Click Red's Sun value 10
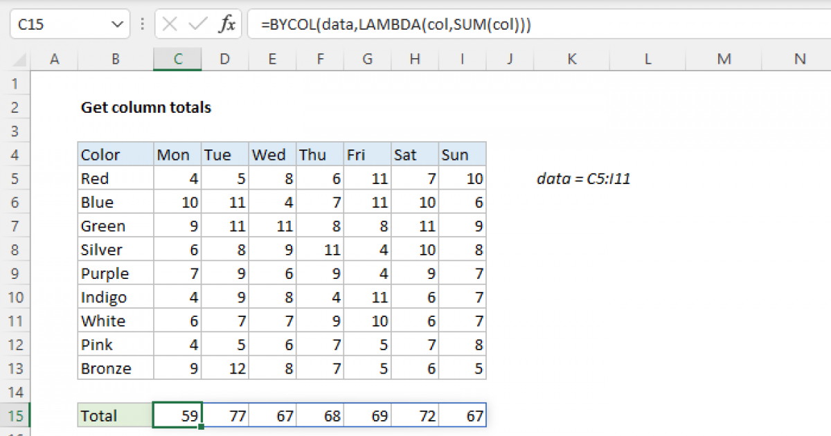831x436 pixels. [462, 179]
